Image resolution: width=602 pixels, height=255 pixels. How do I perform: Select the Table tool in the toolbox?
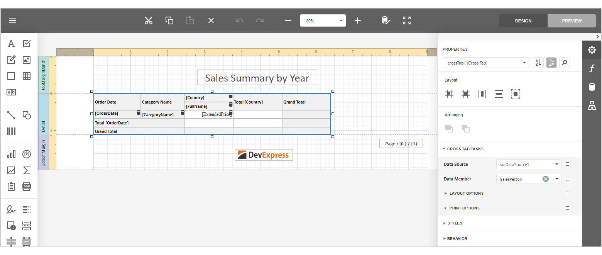point(26,76)
